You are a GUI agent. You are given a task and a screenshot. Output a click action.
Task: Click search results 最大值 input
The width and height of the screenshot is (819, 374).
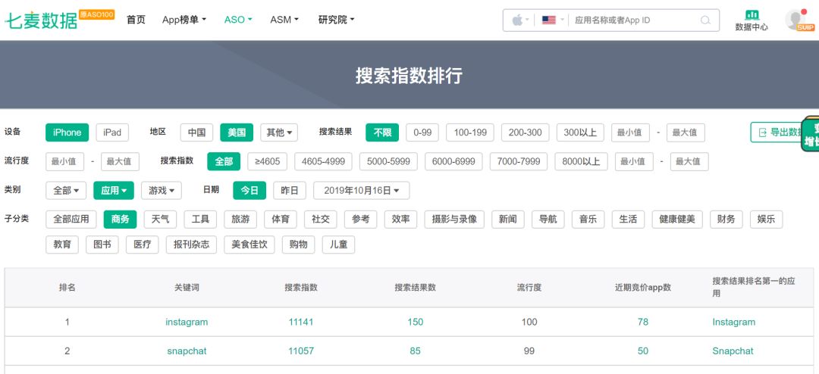click(686, 132)
